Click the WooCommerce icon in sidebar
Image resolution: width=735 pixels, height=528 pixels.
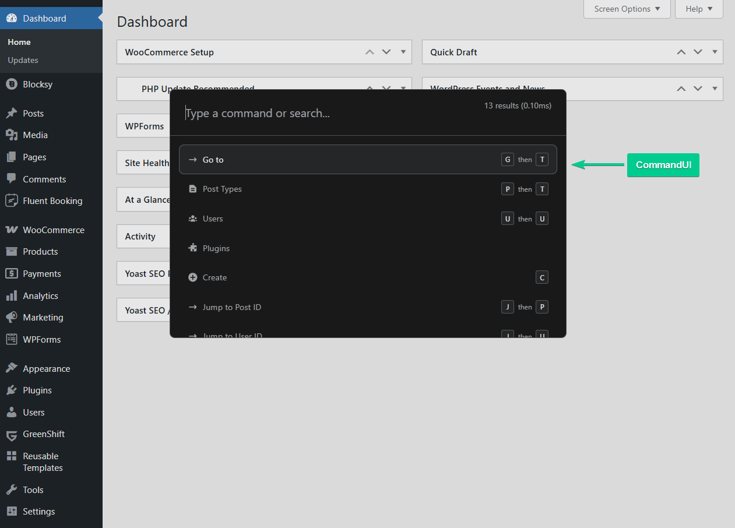tap(11, 230)
